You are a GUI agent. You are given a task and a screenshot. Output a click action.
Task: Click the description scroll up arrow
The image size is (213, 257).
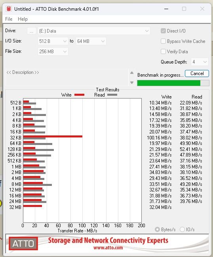click(x=132, y=73)
